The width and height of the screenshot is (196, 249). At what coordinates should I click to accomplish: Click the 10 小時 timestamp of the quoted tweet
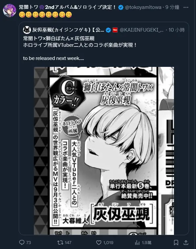click(x=177, y=30)
